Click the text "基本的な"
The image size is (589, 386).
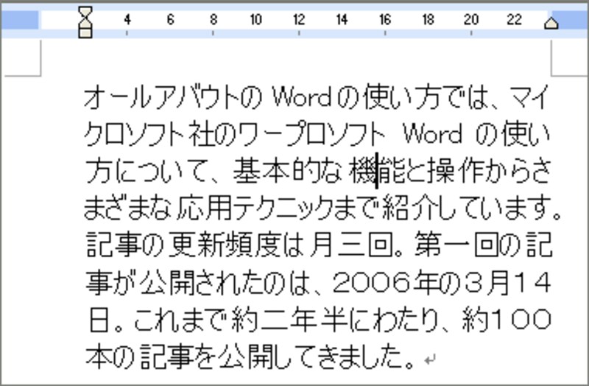(x=288, y=171)
